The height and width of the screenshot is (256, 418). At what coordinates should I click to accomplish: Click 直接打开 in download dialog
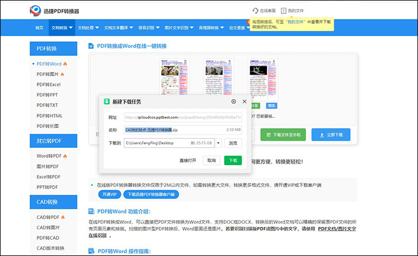(x=188, y=160)
